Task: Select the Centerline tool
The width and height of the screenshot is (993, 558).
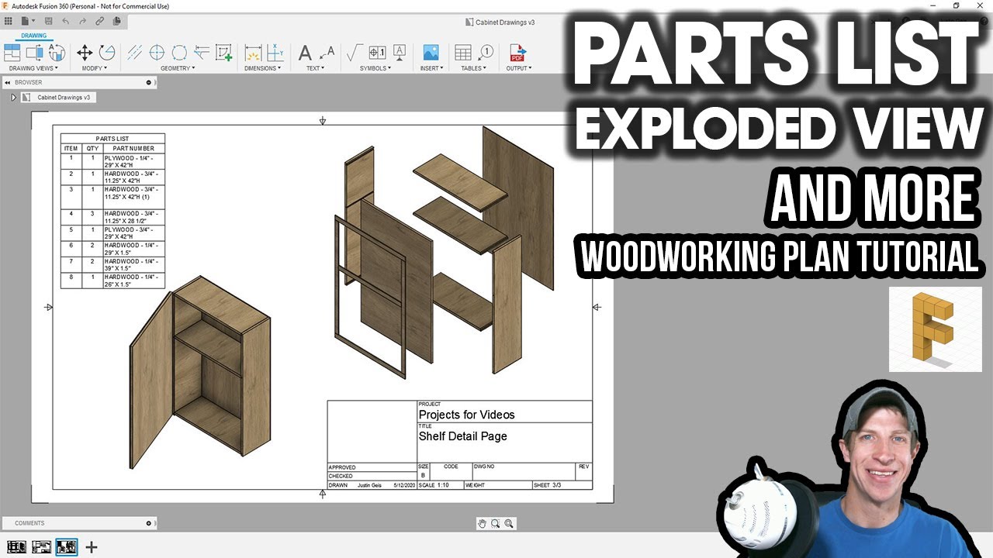Action: click(x=134, y=53)
